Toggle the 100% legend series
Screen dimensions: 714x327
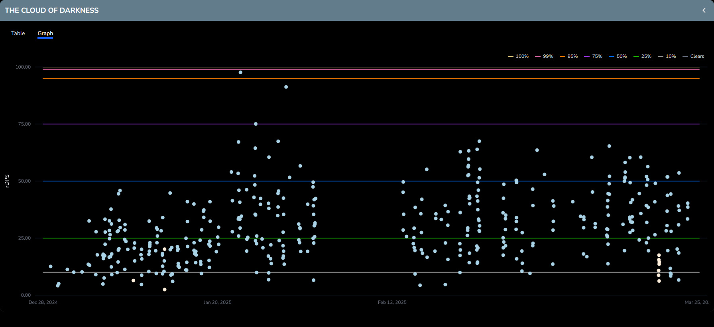(x=518, y=56)
